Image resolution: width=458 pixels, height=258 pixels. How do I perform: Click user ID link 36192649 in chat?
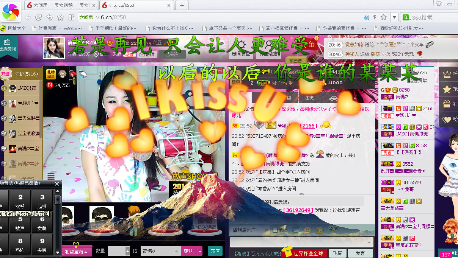point(299,210)
